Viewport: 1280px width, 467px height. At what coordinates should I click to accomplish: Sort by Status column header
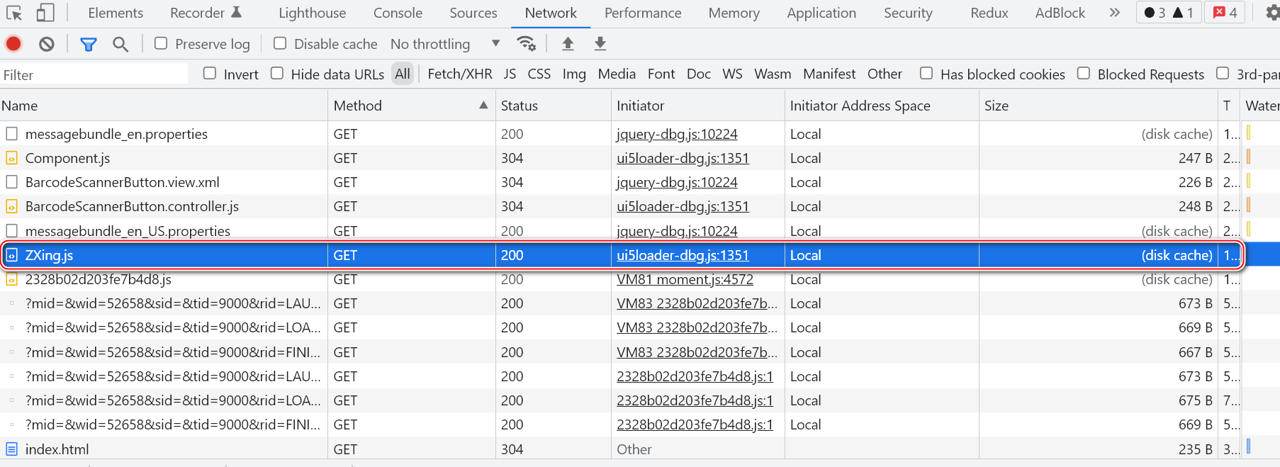pos(553,106)
